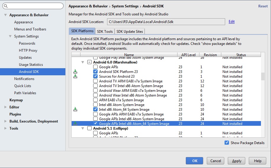The height and width of the screenshot is (168, 271).
Task: Click the Android SDK Location path field
Action: [166, 22]
